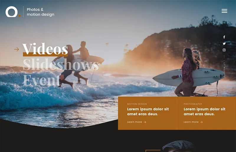
Task: Open the hamburger navigation menu
Action: [x=224, y=11]
